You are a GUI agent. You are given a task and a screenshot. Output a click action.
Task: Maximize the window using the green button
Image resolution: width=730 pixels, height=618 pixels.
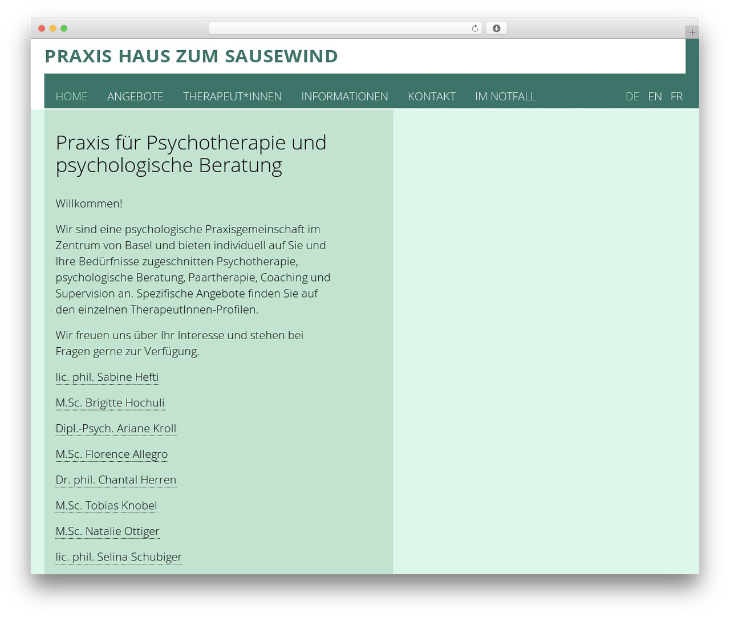click(64, 29)
